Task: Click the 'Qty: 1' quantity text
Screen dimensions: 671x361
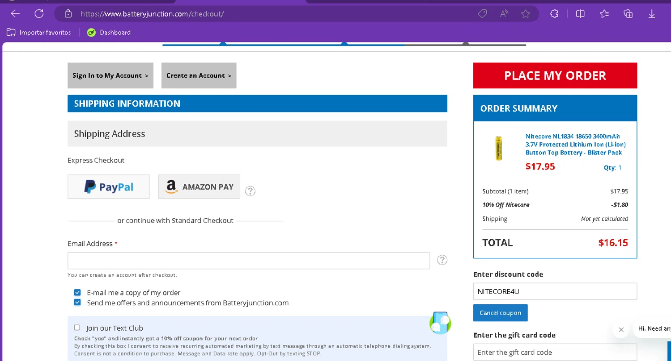Action: point(612,168)
